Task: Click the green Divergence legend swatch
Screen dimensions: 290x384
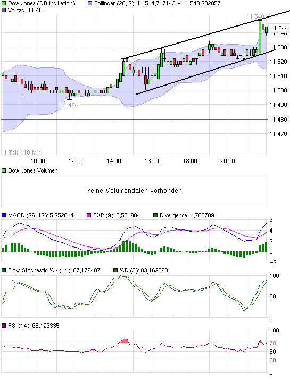Action: [x=155, y=215]
